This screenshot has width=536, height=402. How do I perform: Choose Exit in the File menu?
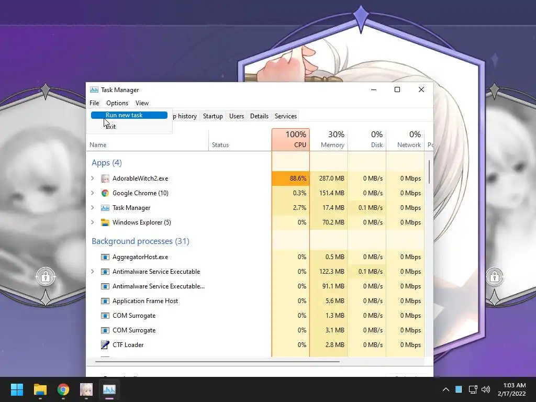point(129,127)
